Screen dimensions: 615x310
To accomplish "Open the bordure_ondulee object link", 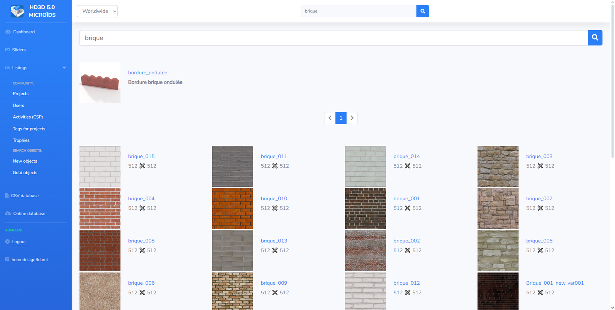I will 148,73.
